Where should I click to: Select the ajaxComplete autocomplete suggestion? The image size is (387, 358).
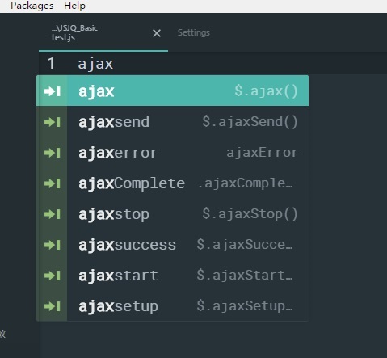172,183
